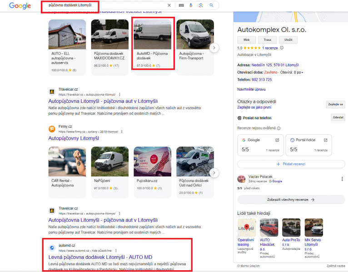Open Levná půjčovna dodávek Litomyšl result
The image size is (348, 272).
pos(100,257)
